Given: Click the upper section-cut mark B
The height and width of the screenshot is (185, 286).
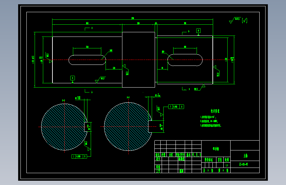Looking at the screenshot, I should (186, 32).
